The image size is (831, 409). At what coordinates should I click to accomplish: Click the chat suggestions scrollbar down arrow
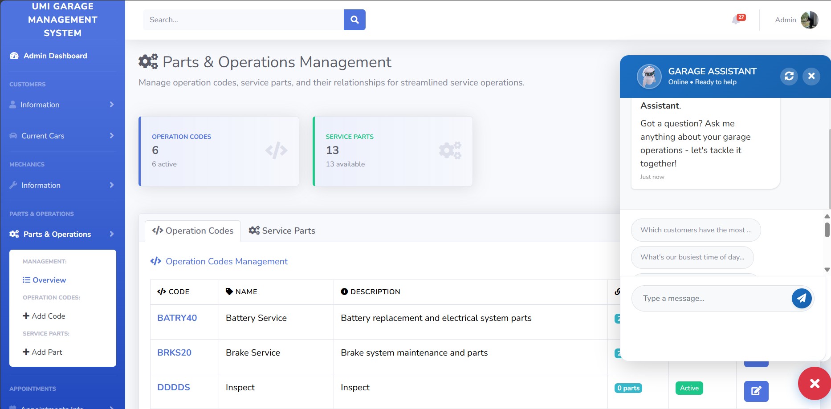pos(827,270)
